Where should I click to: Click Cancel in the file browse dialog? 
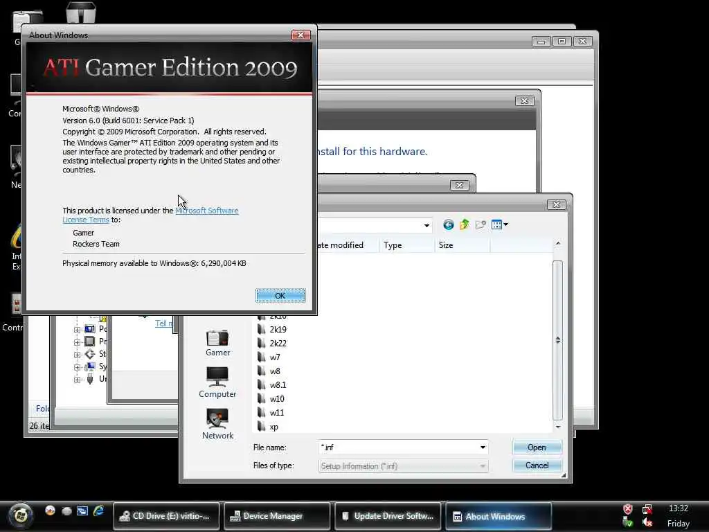(x=537, y=465)
